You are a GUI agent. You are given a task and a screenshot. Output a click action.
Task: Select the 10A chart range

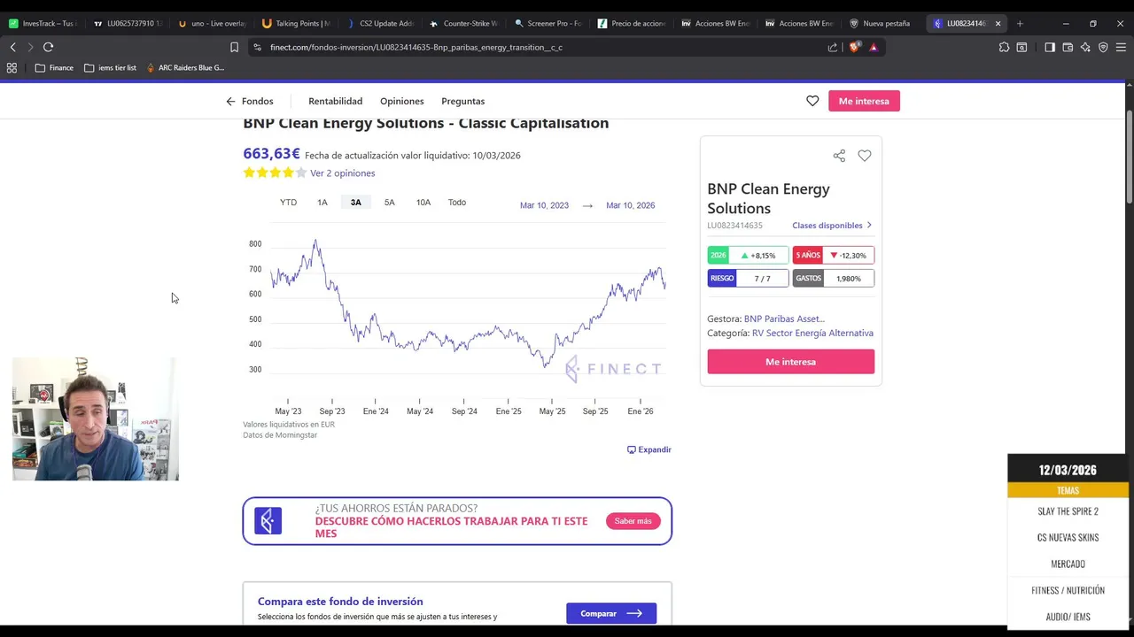tap(423, 203)
